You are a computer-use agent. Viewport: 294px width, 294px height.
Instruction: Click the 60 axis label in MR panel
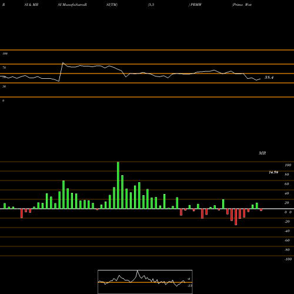[x=287, y=184]
